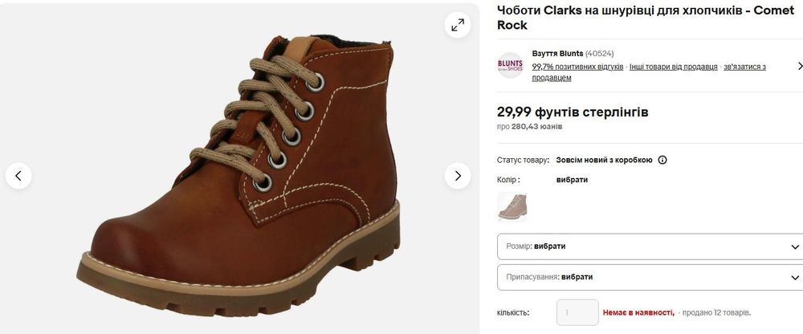Screen dimensions: 803x334
Task: Go to the previous product photo
Action: coord(18,176)
